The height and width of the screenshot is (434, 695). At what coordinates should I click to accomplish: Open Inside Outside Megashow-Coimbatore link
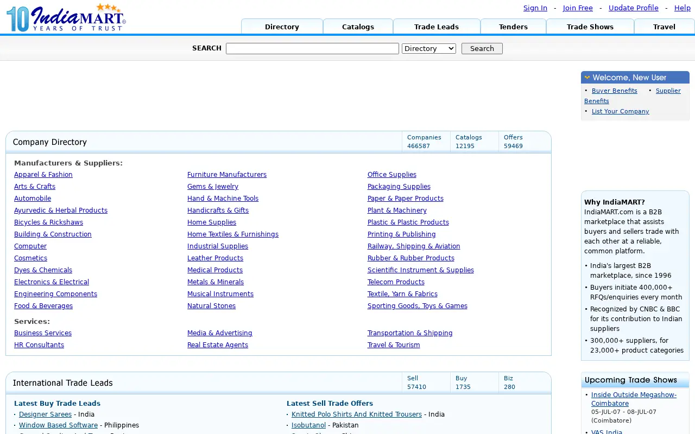point(634,399)
